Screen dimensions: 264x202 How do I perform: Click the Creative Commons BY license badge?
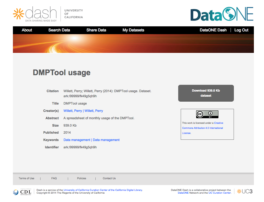coord(207,114)
